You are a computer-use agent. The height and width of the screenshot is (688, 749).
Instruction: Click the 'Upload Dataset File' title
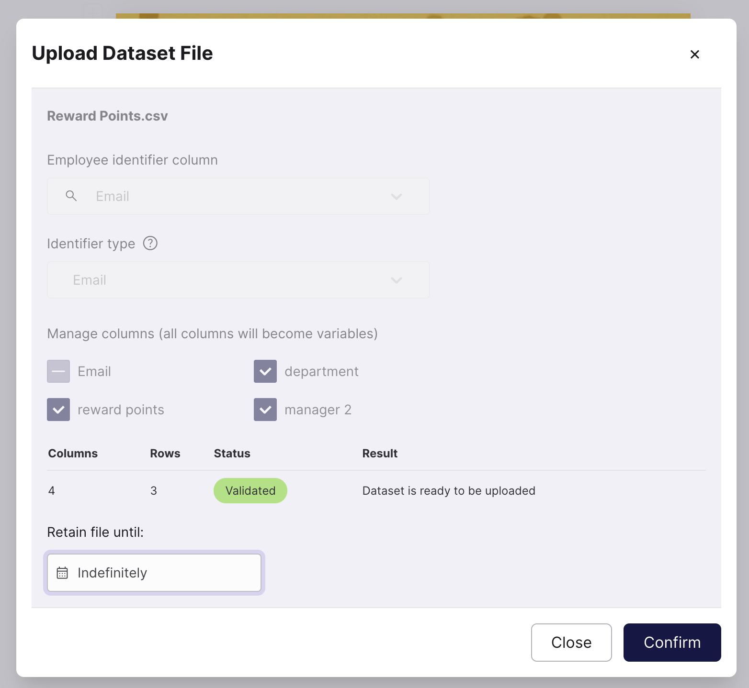click(x=122, y=53)
